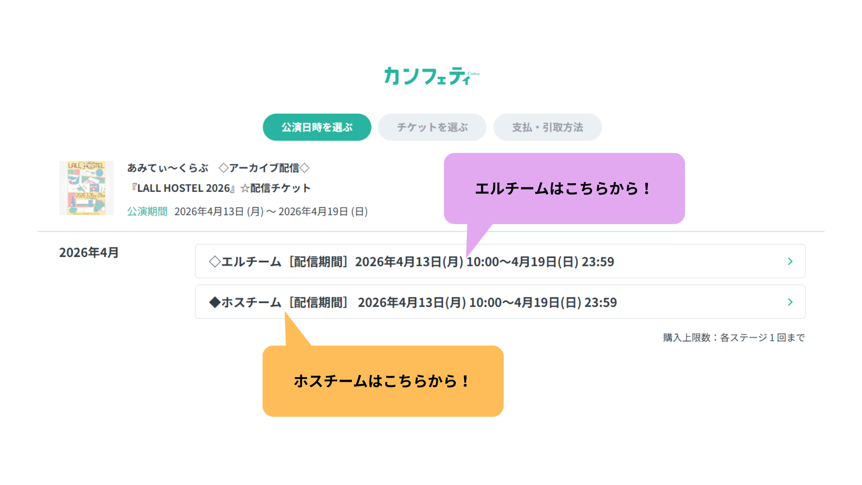Click the orange ホスチームはこちらから callout bubble
862x485 pixels.
(x=383, y=381)
